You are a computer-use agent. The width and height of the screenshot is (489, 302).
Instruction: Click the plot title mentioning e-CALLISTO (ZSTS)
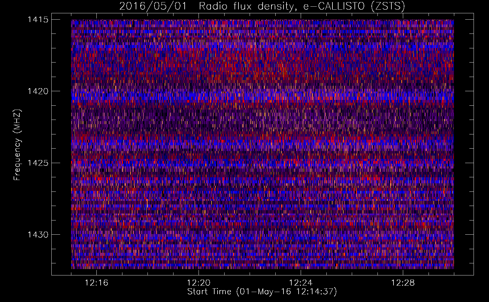[262, 6]
